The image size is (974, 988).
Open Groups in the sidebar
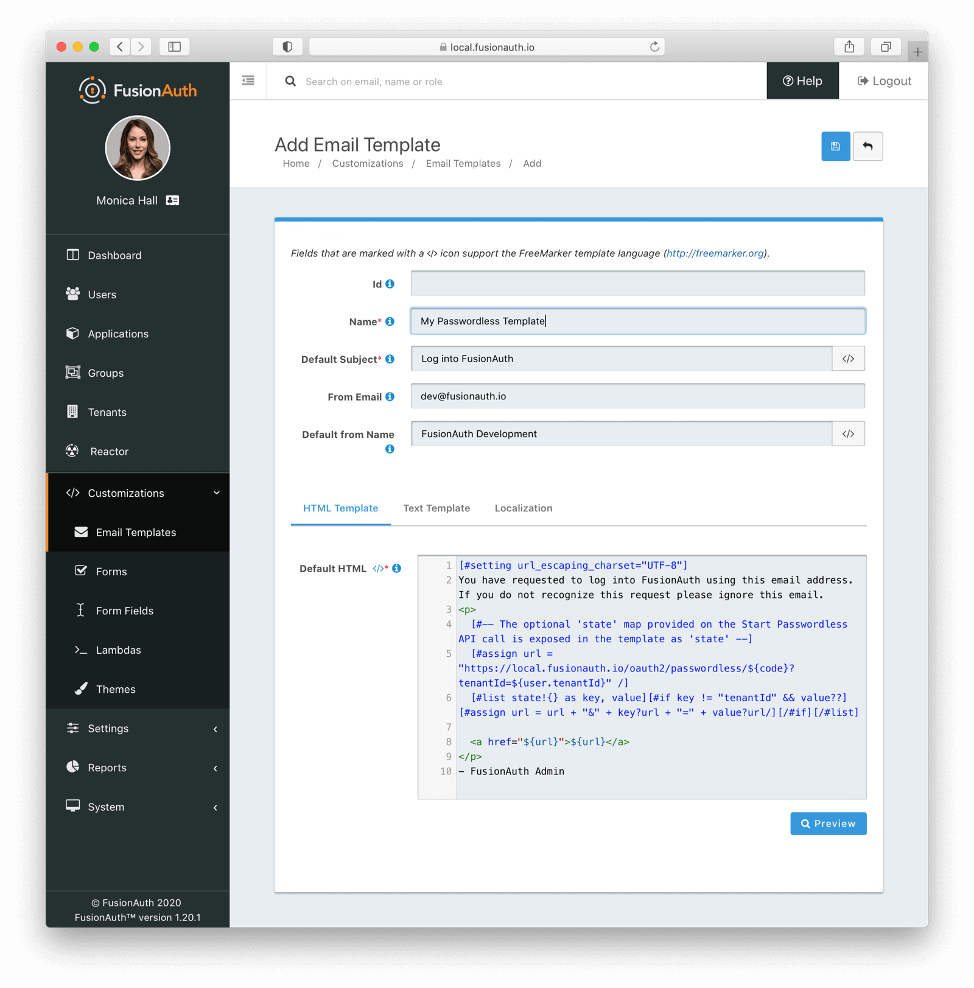click(x=138, y=373)
